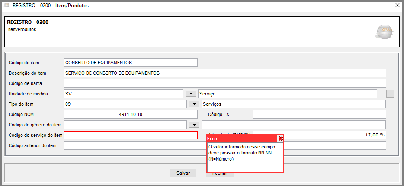Screen dimensions: 404x186
Task: Click Tipo do item field containing 09
Action: coord(125,104)
